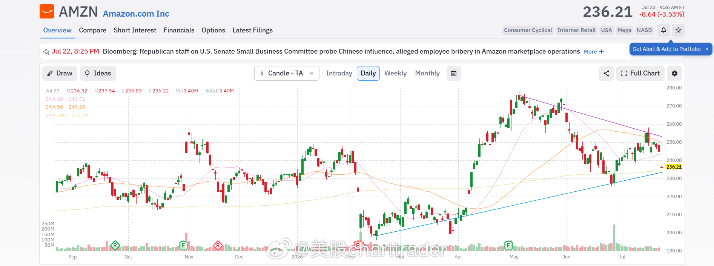Image resolution: width=714 pixels, height=266 pixels.
Task: Open the Latest Filings tab
Action: [252, 30]
